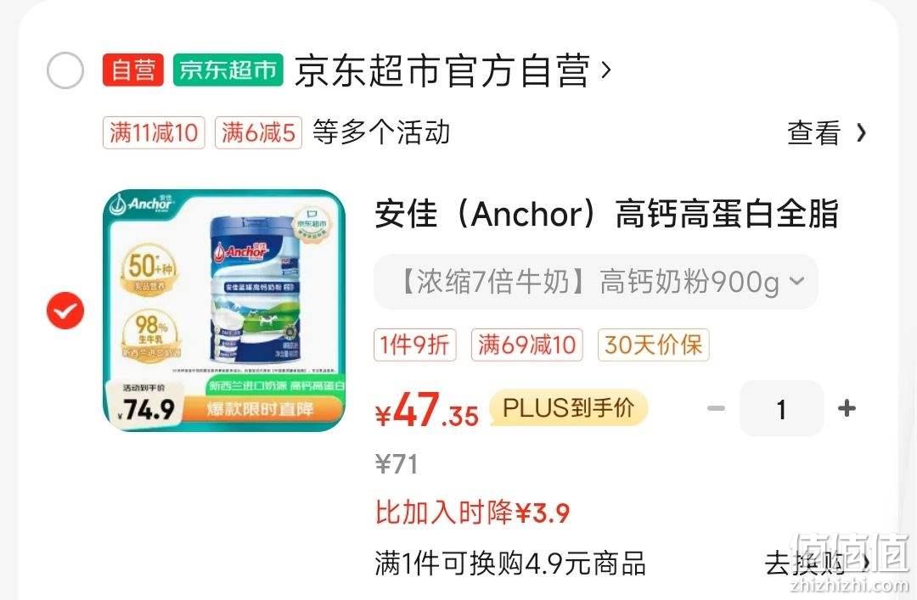This screenshot has height=600, width=917.
Task: Decrease quantity with the minus button
Action: click(716, 408)
